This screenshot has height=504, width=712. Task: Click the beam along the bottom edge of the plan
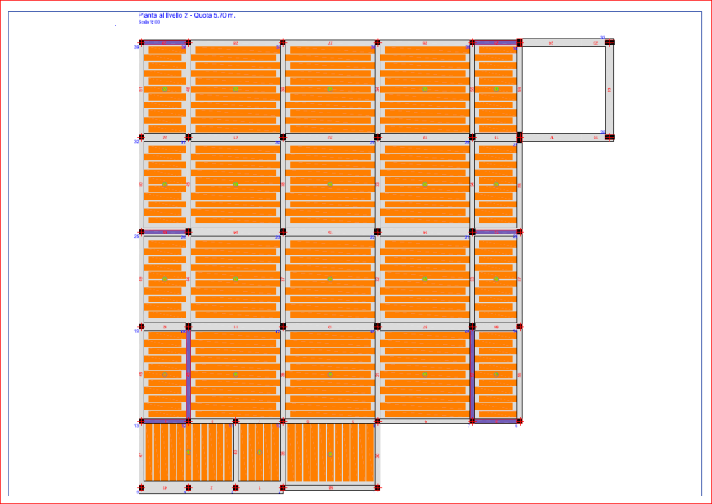coord(252,486)
